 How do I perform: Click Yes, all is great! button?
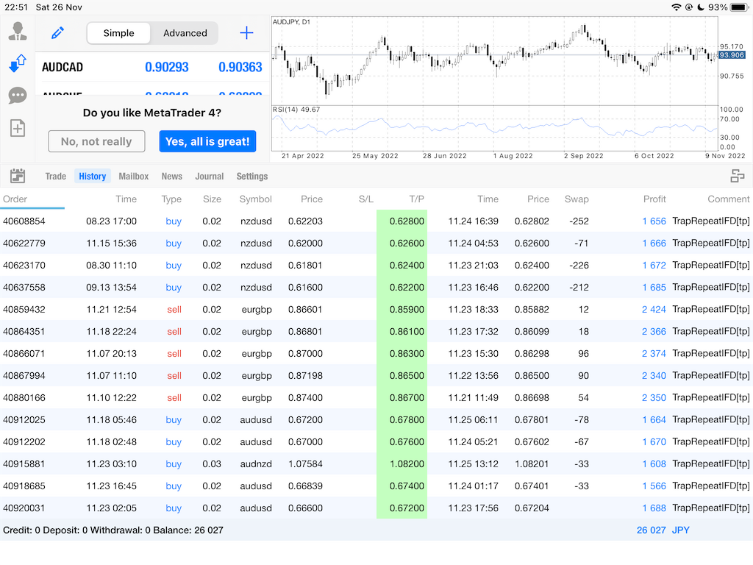click(207, 142)
